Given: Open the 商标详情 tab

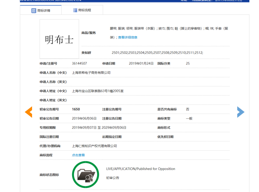Looking at the screenshot, I should 41,10.
